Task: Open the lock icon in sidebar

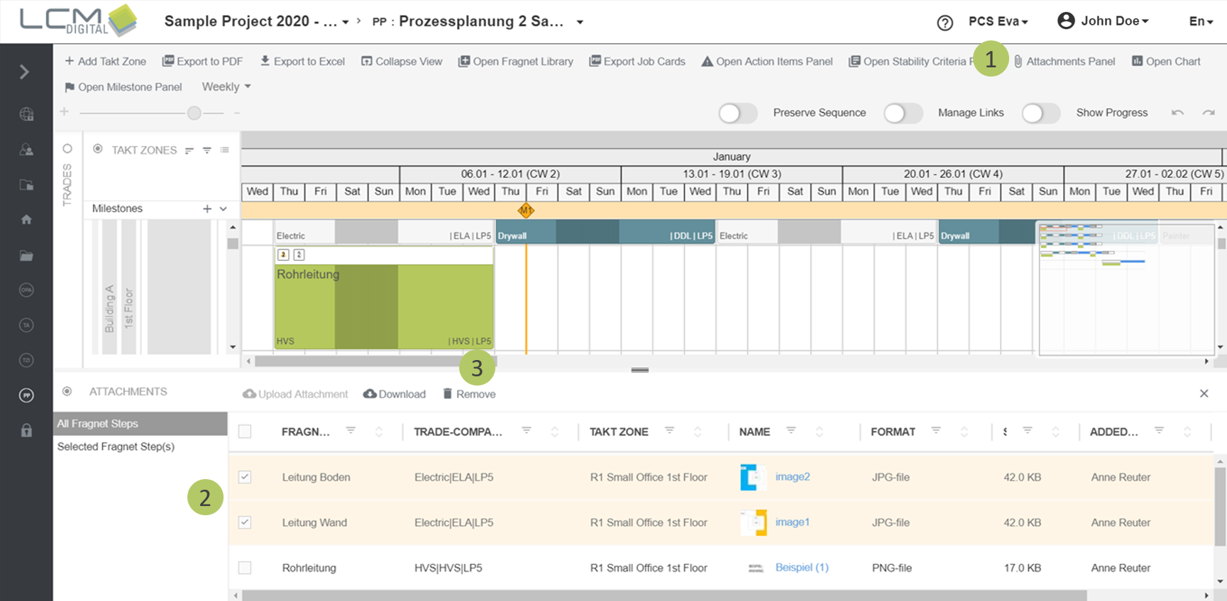Action: 26,430
